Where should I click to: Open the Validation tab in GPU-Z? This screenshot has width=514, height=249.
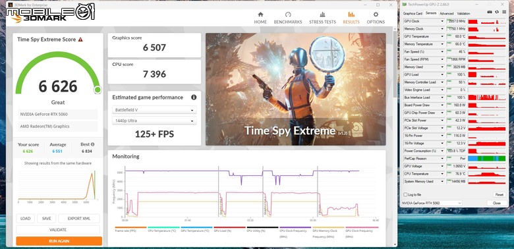point(463,13)
